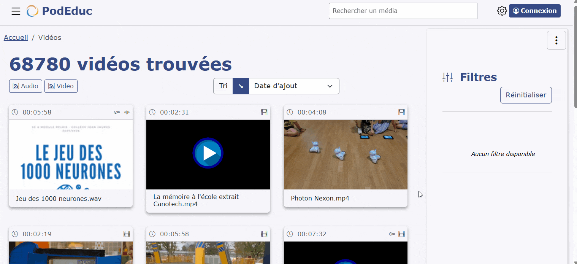Image resolution: width=577 pixels, height=264 pixels.
Task: Toggle sort direction arrow button
Action: pos(241,86)
